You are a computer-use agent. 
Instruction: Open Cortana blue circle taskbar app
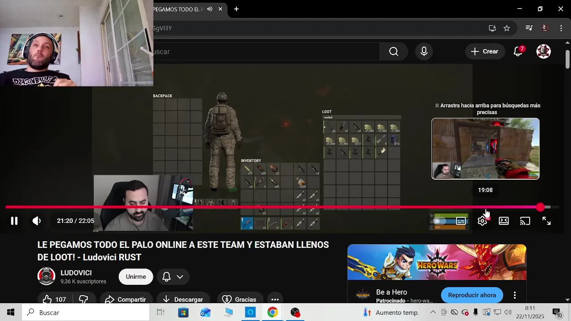(x=250, y=313)
